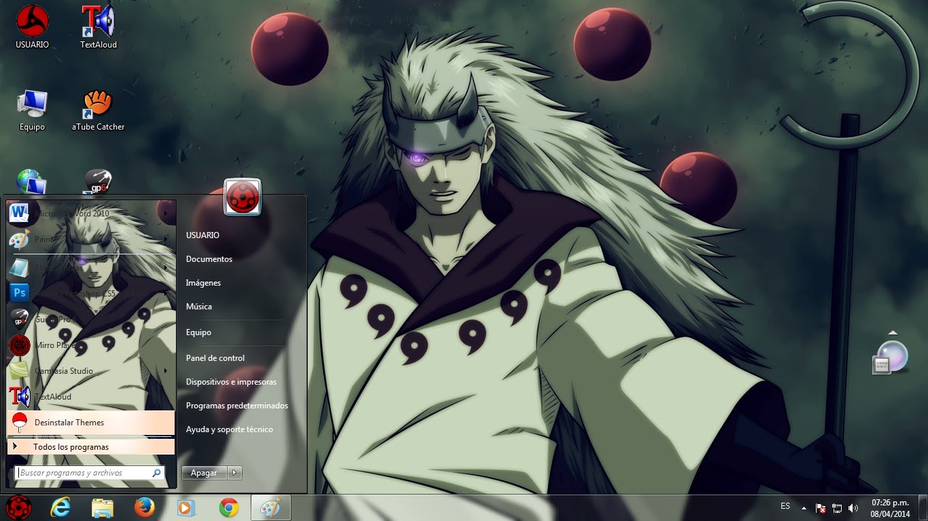
Task: Open the volume speaker tray icon
Action: pyautogui.click(x=853, y=508)
